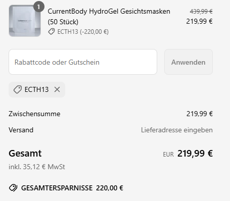This screenshot has width=230, height=201.
Task: Click the Zwischensumme amount 219,99 €
Action: pyautogui.click(x=200, y=114)
